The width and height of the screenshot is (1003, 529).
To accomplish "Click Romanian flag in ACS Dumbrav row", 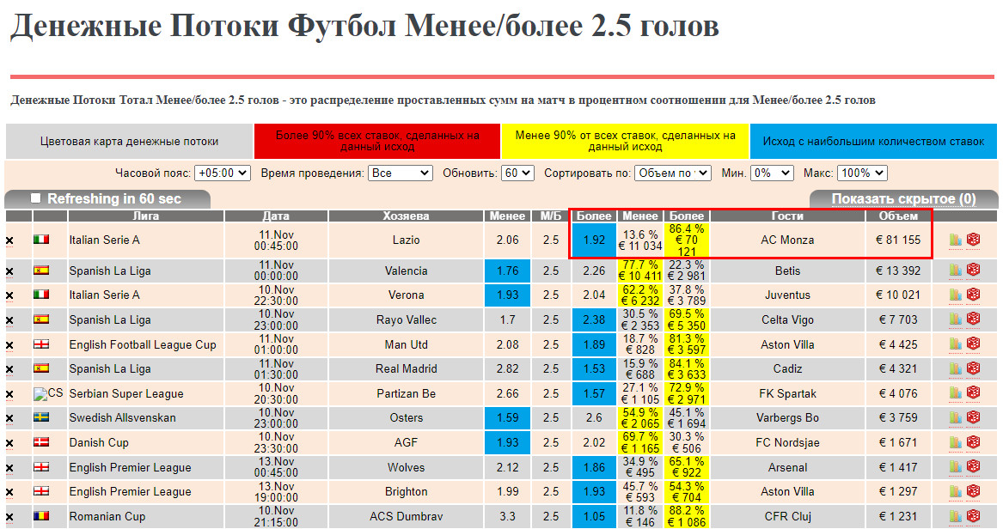I will pos(41,515).
